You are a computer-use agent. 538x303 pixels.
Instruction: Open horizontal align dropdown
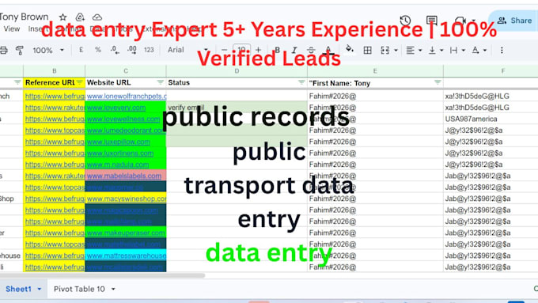coord(414,51)
